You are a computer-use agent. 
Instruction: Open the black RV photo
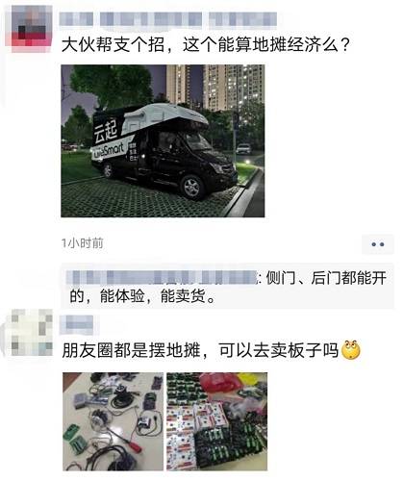(x=163, y=141)
